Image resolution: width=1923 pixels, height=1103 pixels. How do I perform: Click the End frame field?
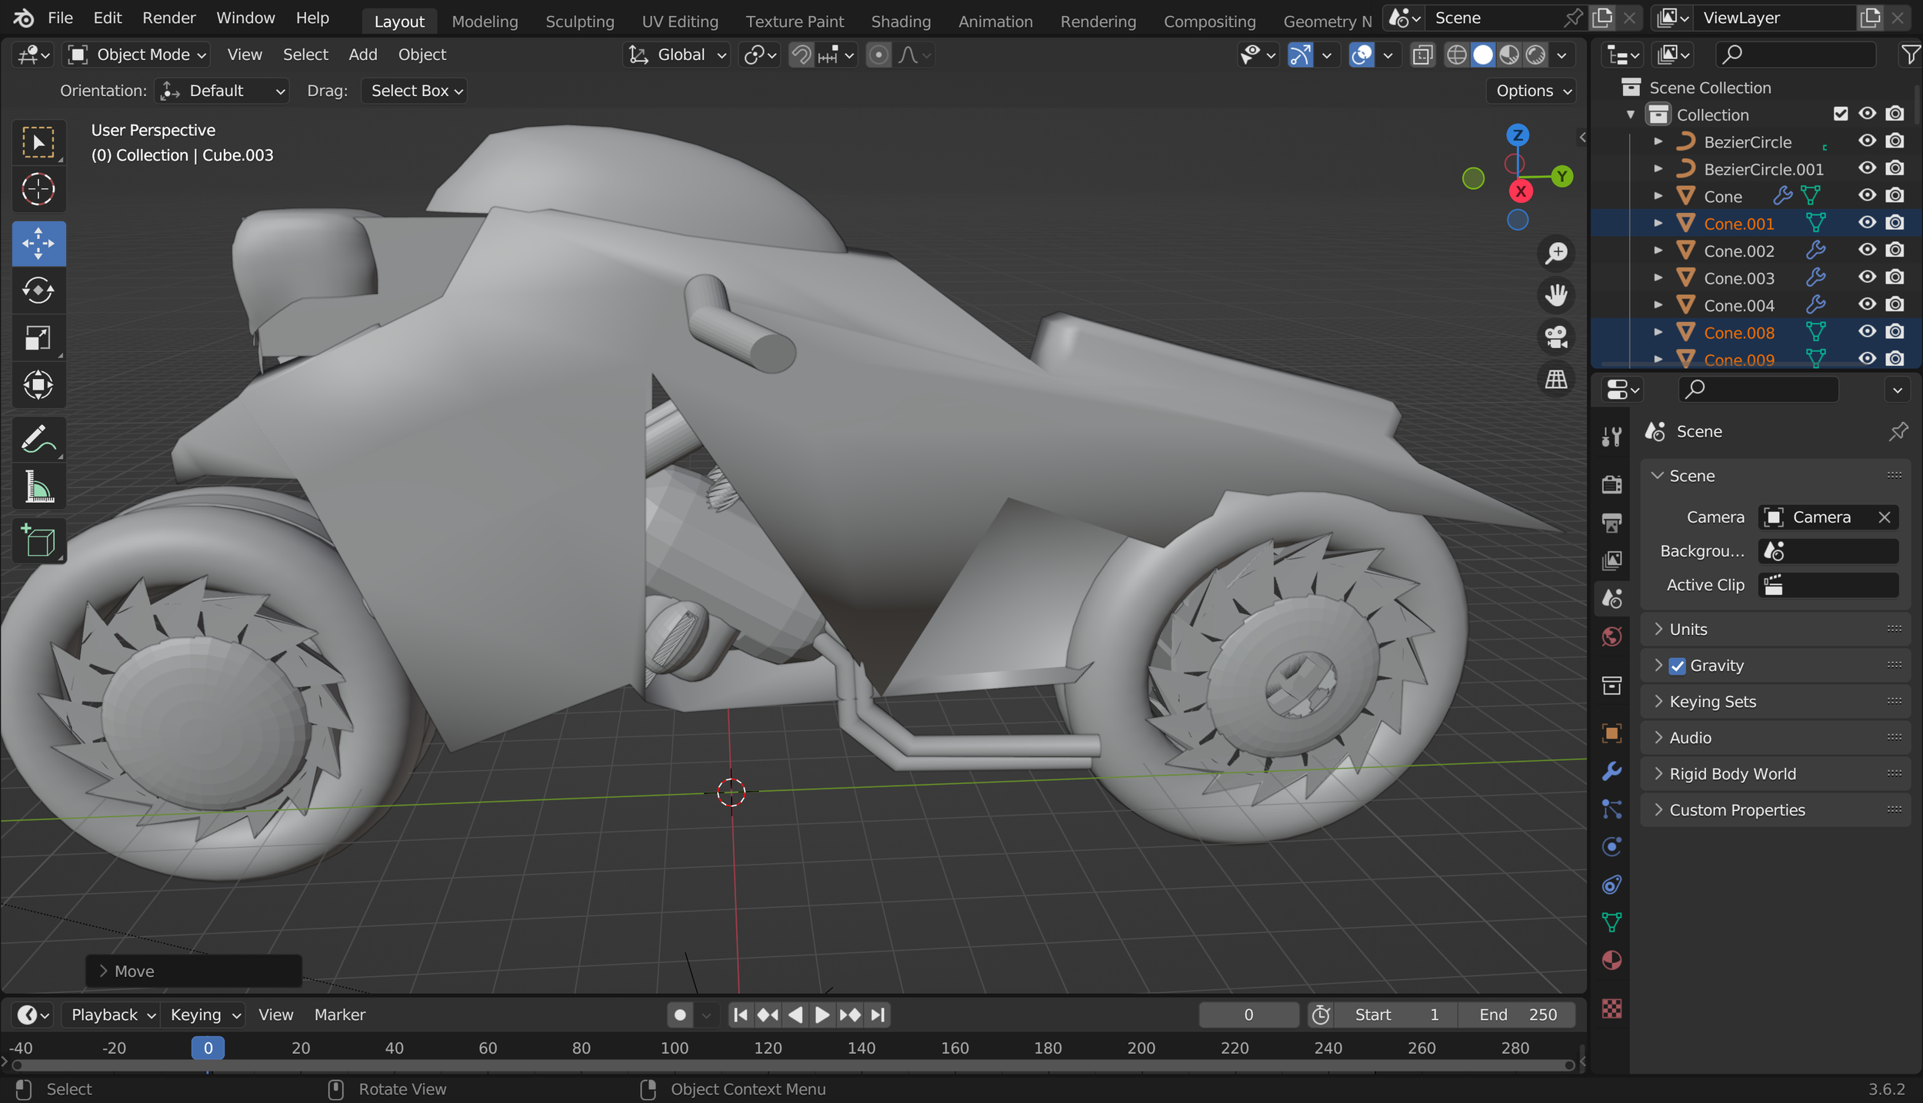1517,1015
